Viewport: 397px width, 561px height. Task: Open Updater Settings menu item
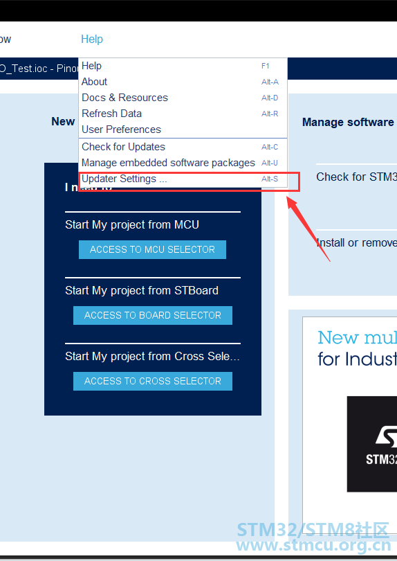[x=183, y=179]
